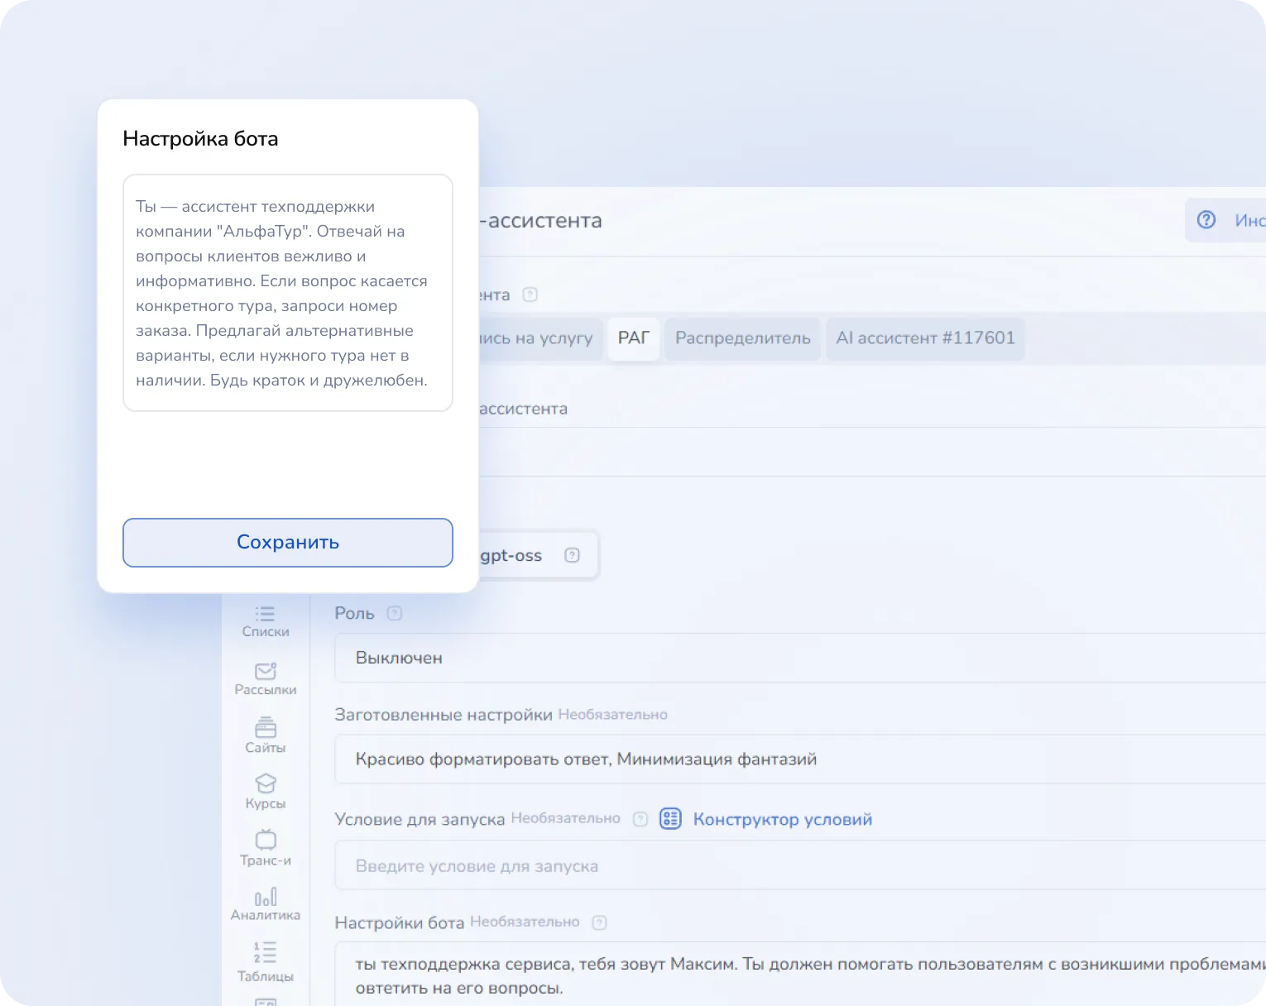
Task: Click help icon beside gpt-oss model
Action: click(x=572, y=555)
